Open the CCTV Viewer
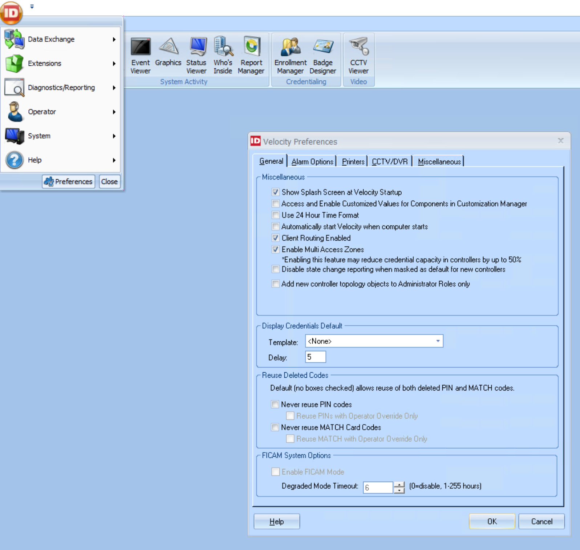The width and height of the screenshot is (580, 550). (358, 56)
